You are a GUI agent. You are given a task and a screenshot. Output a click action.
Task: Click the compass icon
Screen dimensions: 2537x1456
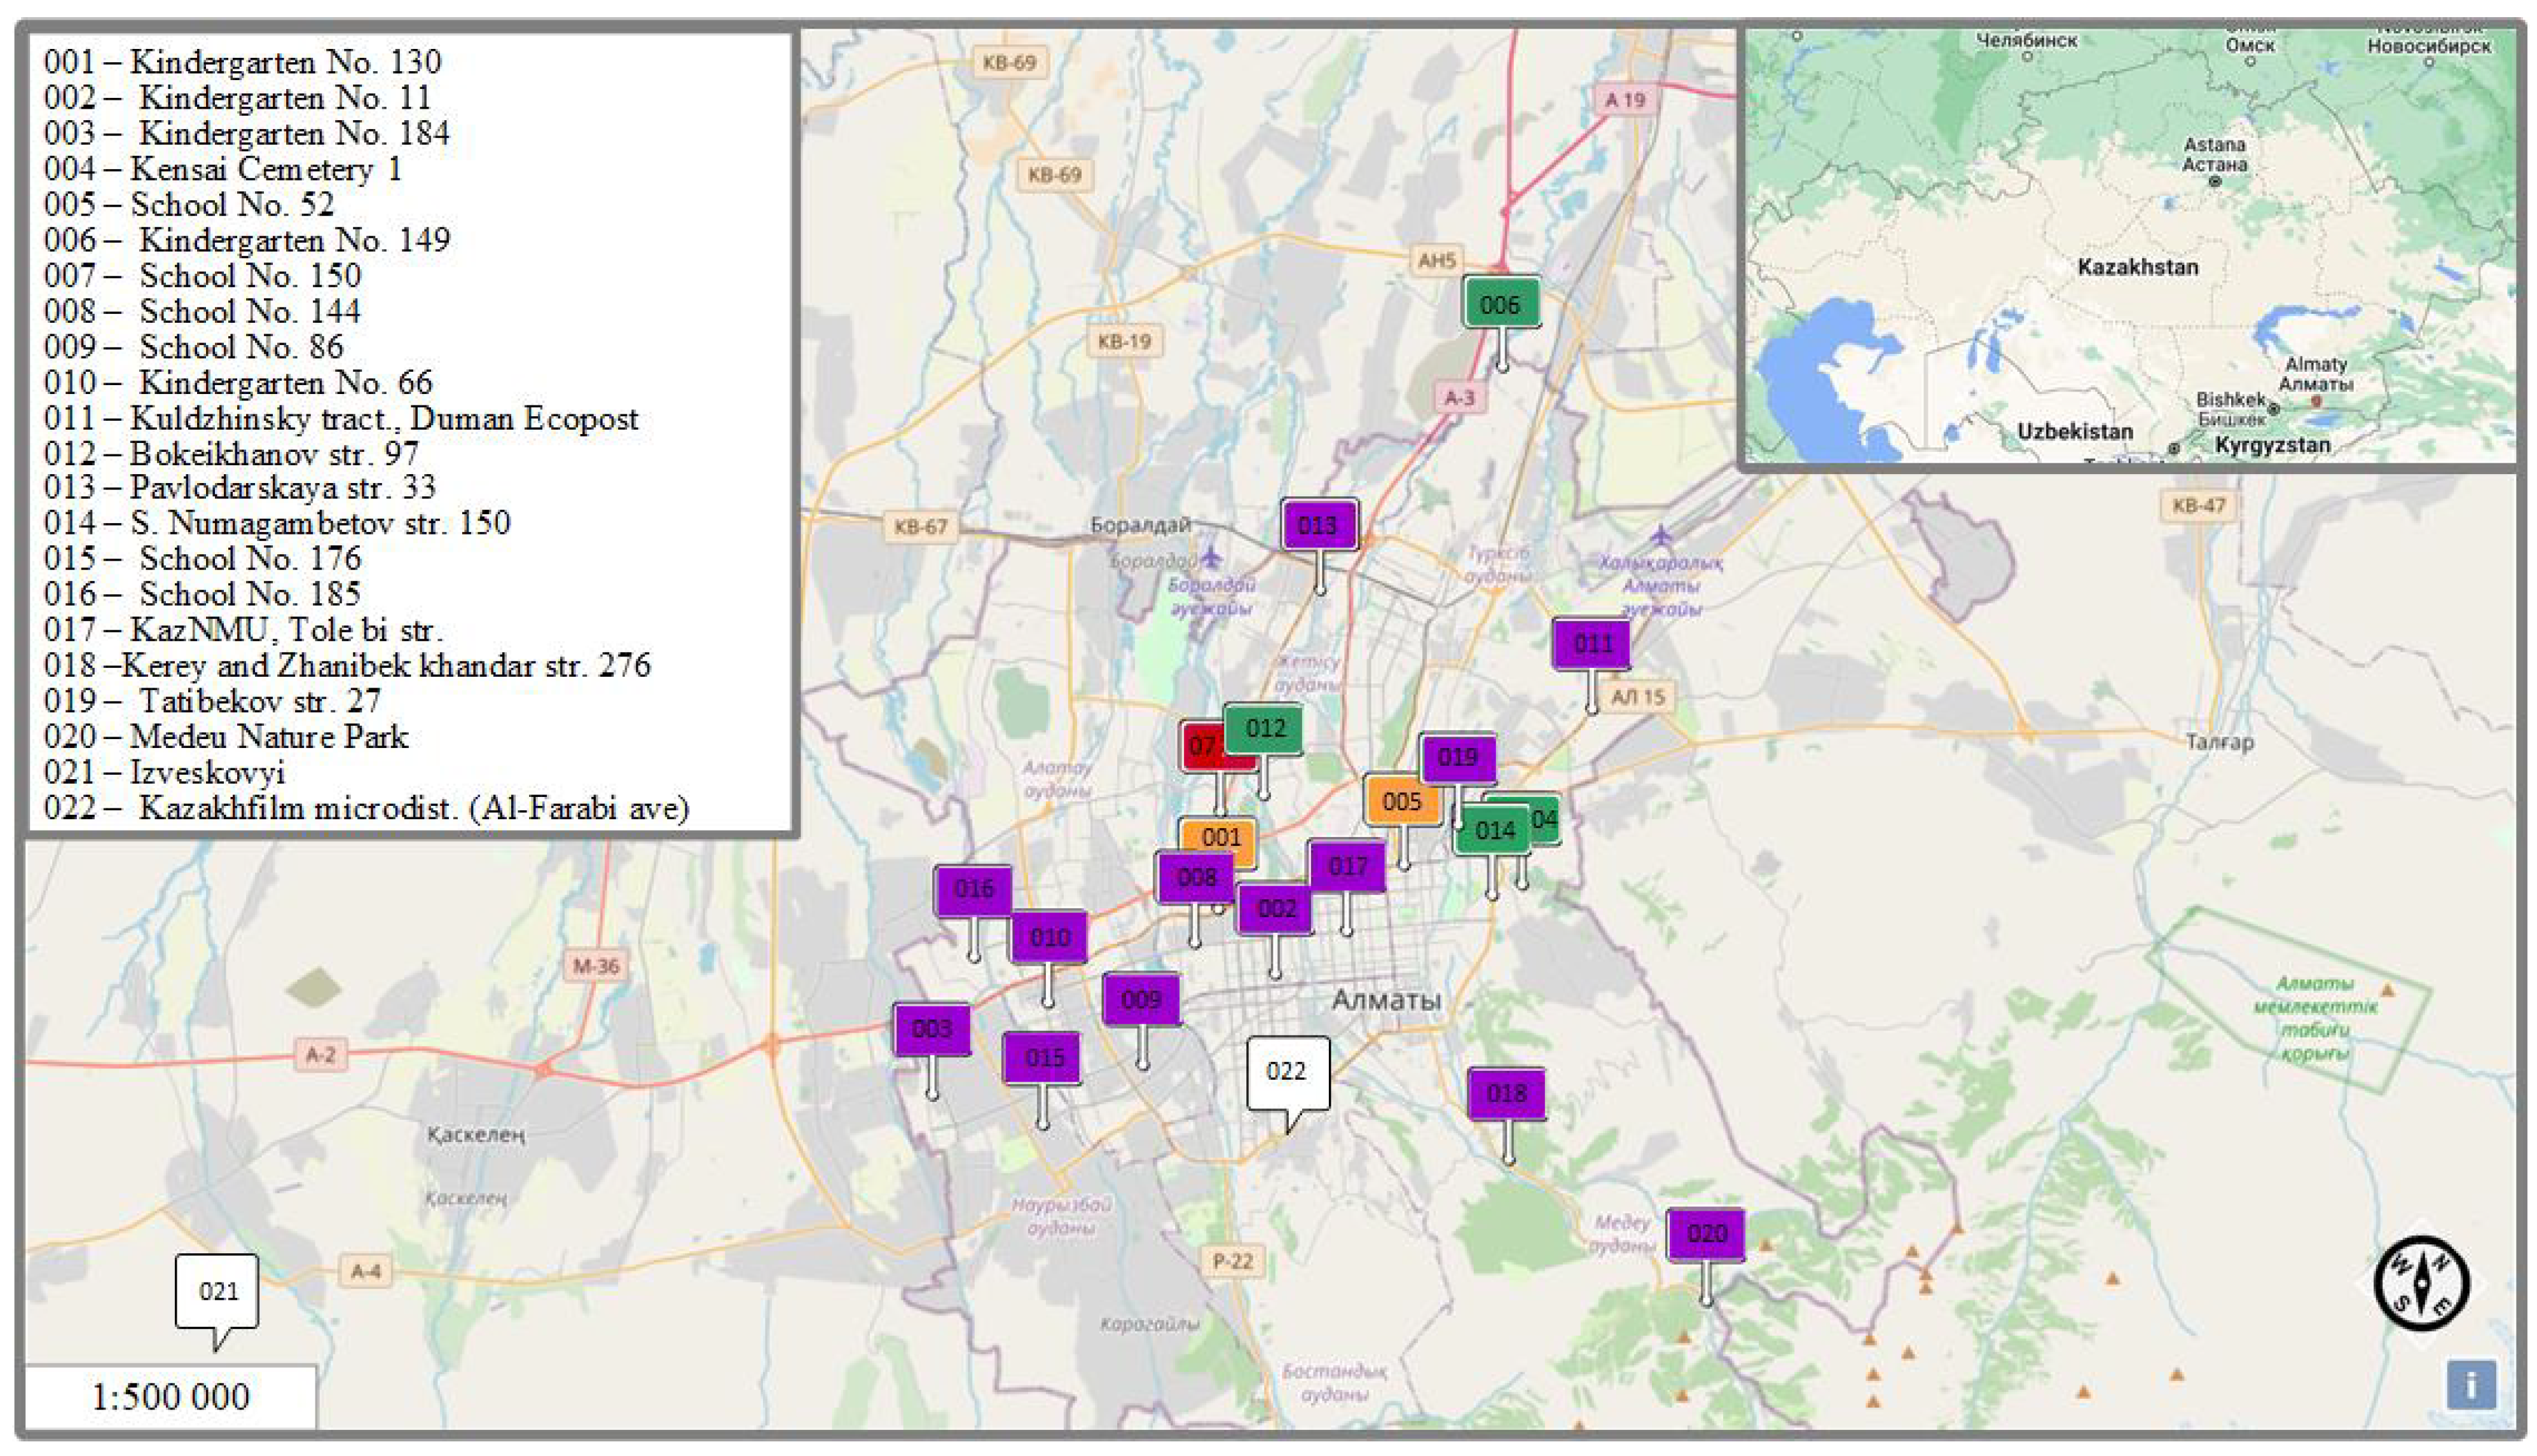pyautogui.click(x=2421, y=1283)
